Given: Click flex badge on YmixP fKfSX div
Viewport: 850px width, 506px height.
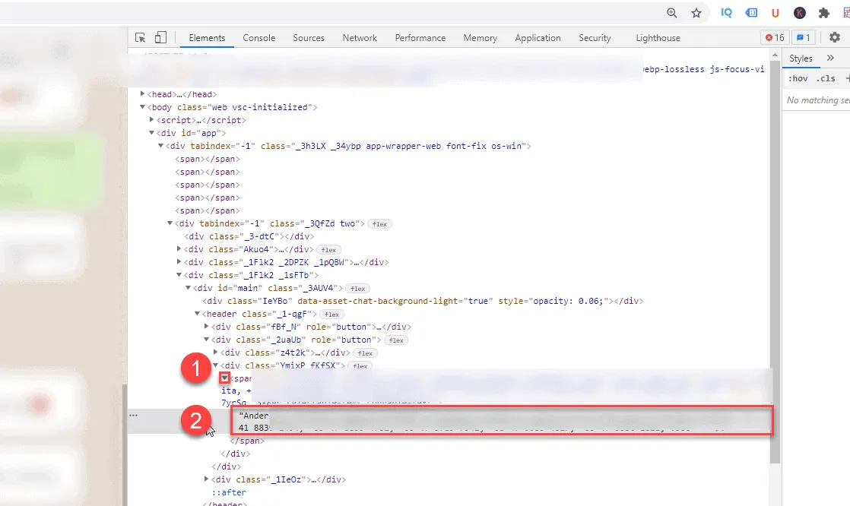Looking at the screenshot, I should pyautogui.click(x=360, y=366).
